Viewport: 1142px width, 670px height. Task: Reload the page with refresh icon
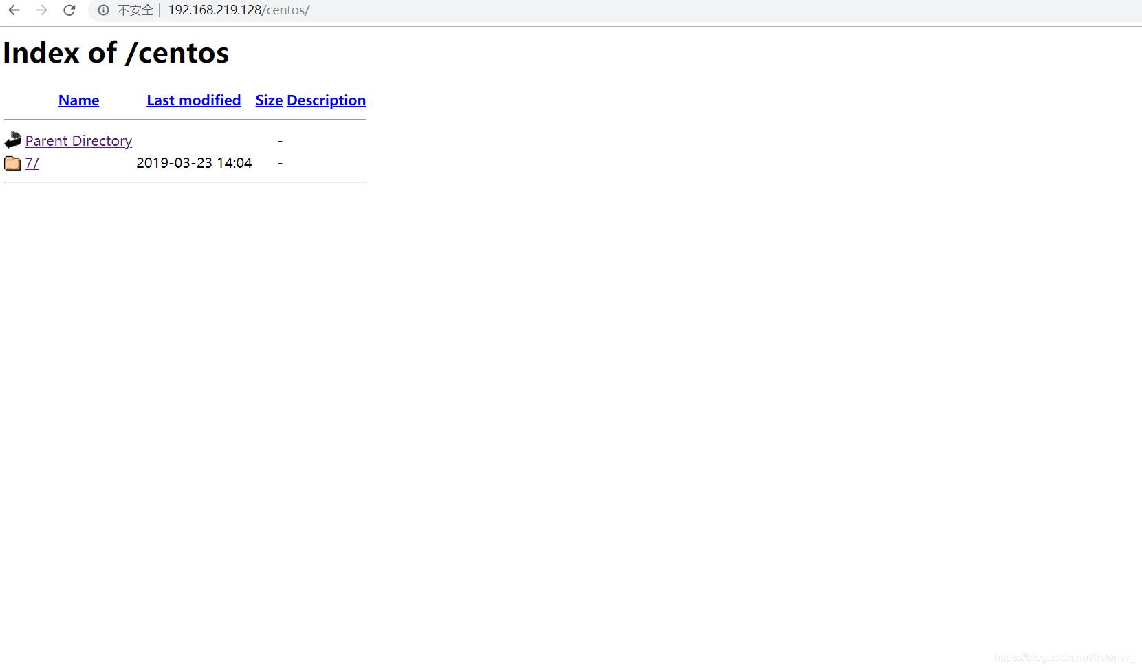[x=69, y=10]
